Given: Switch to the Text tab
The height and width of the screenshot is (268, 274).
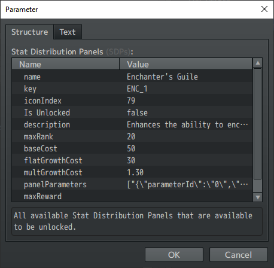Looking at the screenshot, I should coord(68,32).
